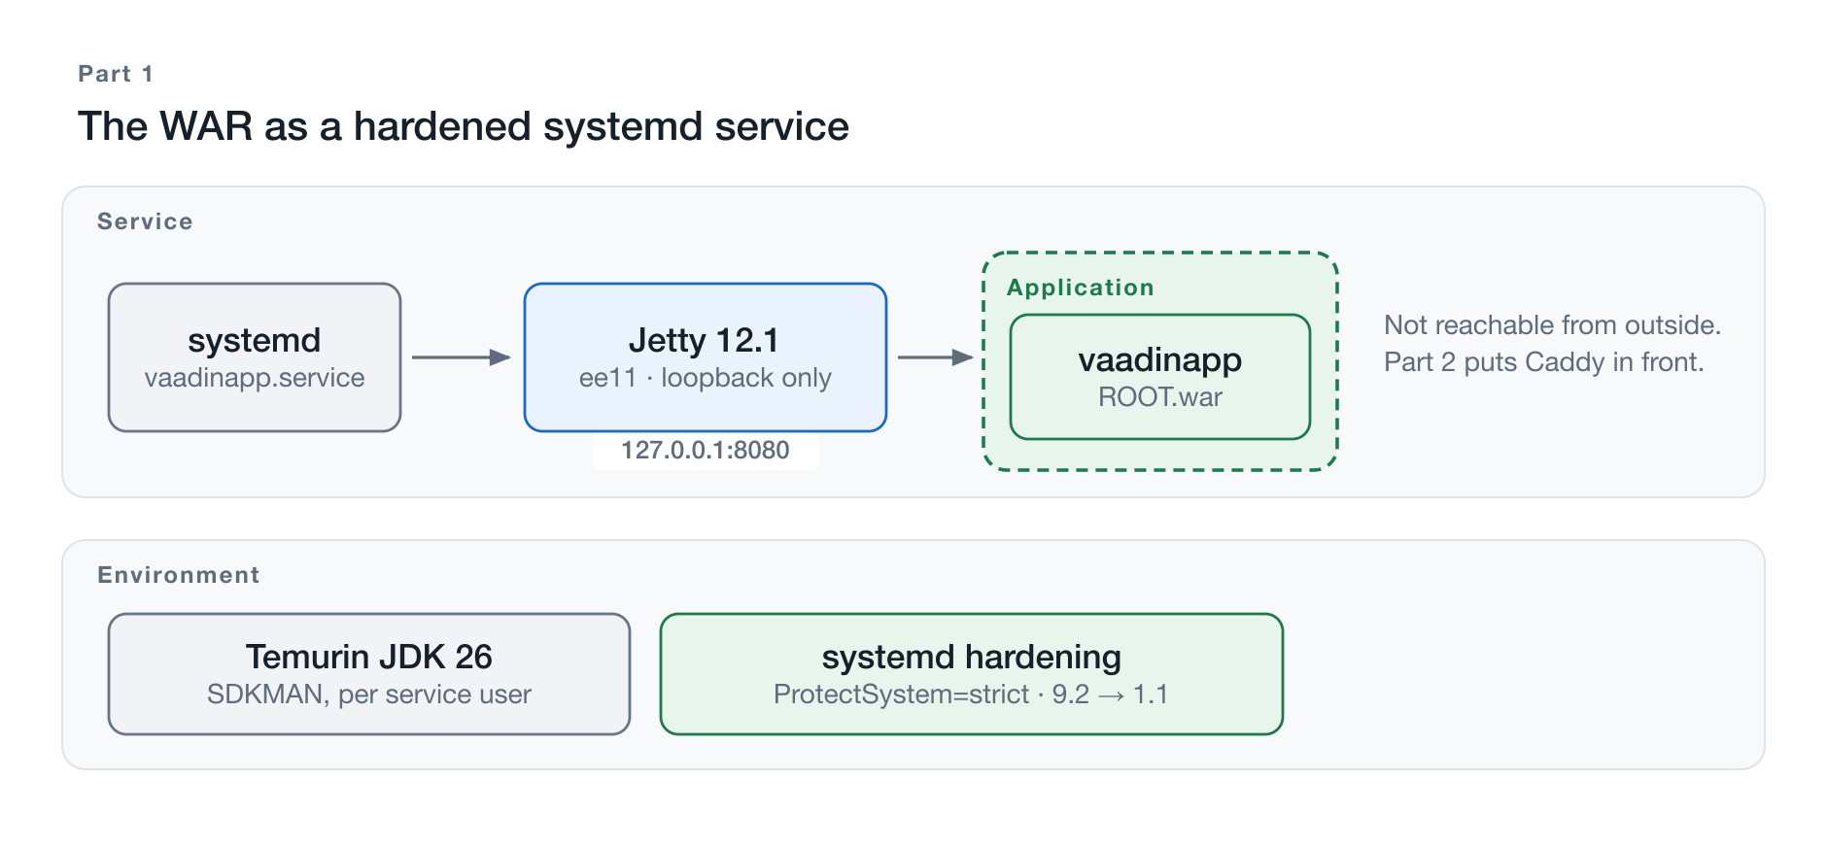Click the systemd hardening box
This screenshot has width=1827, height=847.
[972, 674]
